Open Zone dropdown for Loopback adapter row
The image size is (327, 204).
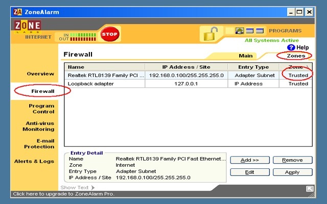click(298, 84)
